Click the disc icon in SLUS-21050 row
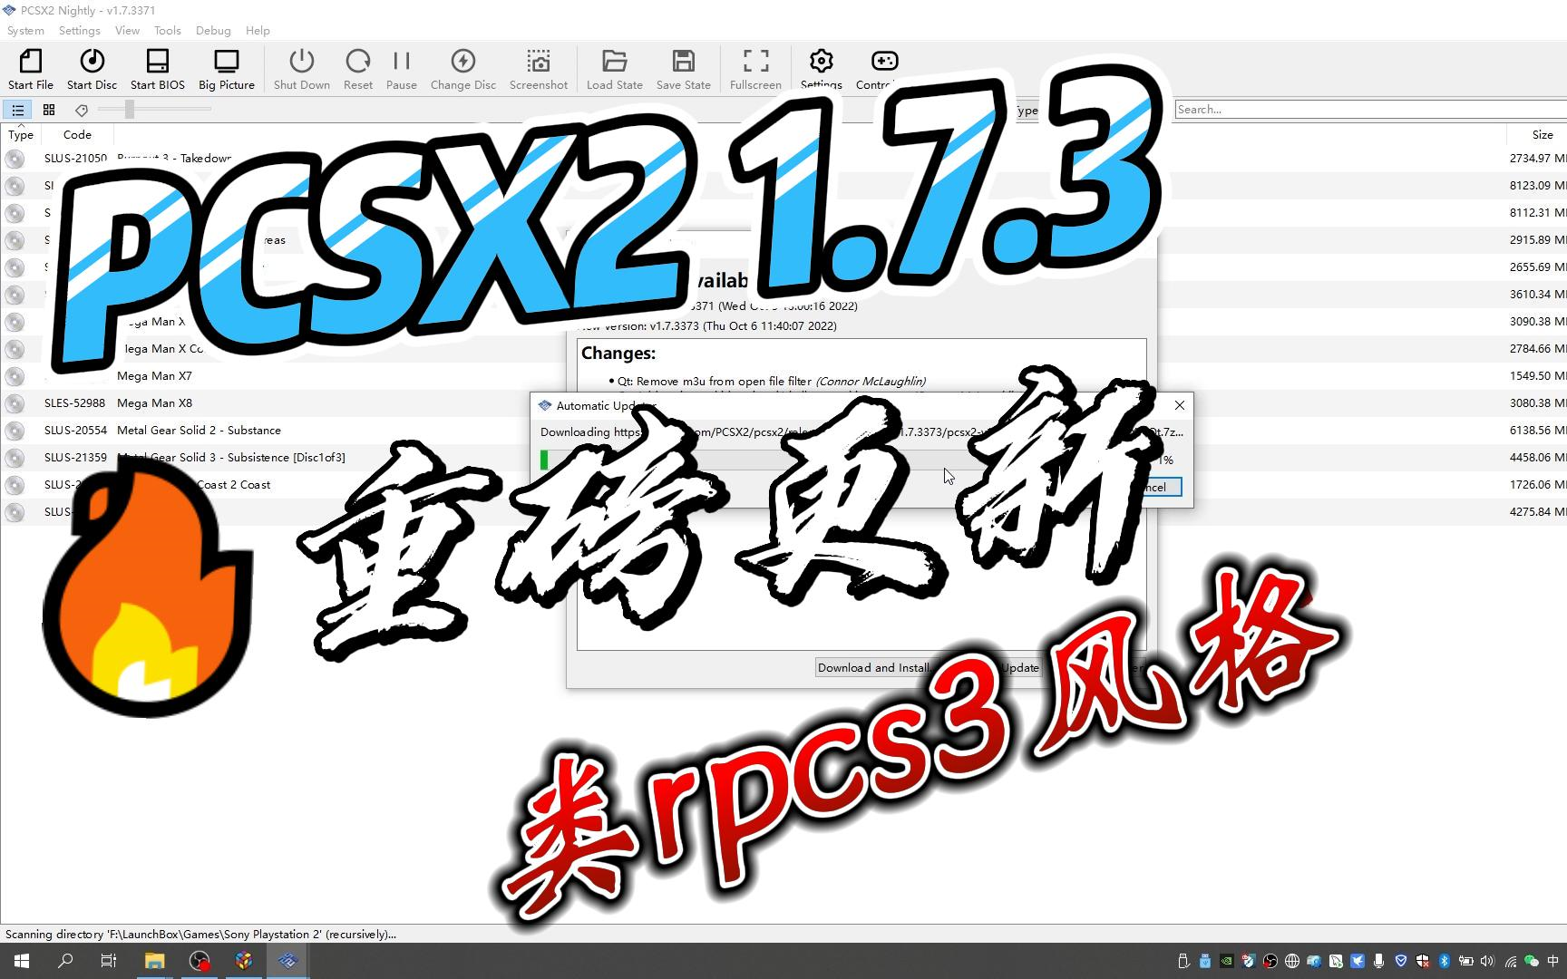Viewport: 1567px width, 979px height. 15,159
